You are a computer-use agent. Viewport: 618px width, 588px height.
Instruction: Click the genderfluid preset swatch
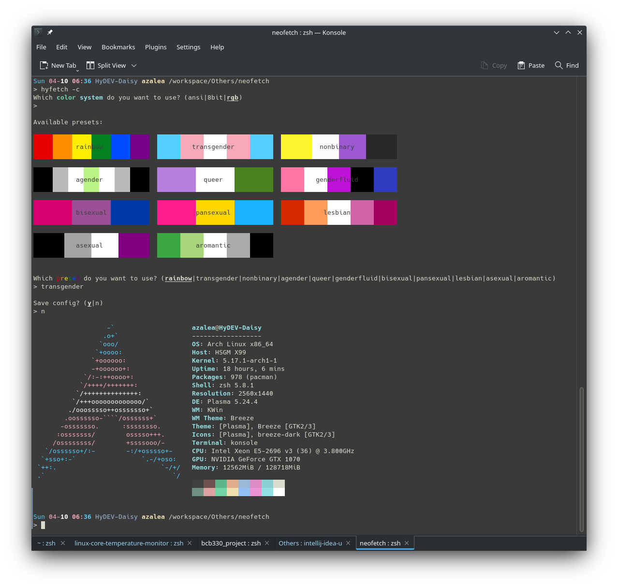(x=339, y=179)
